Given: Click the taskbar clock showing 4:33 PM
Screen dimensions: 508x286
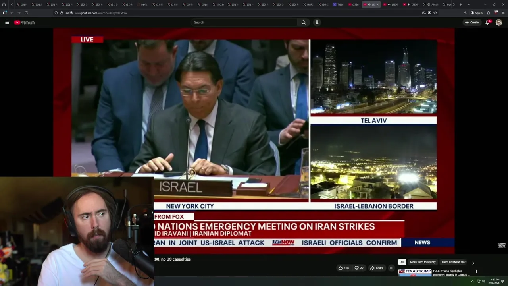Looking at the screenshot, I should pos(495,281).
